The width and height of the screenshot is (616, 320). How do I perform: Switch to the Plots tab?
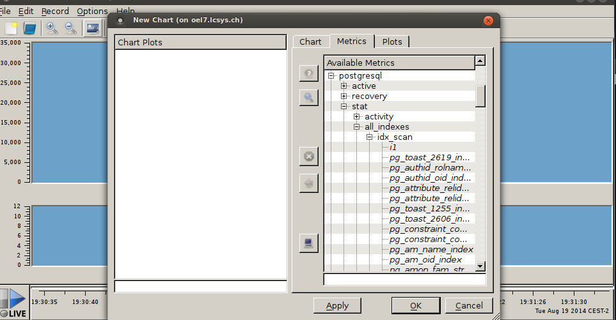[392, 42]
